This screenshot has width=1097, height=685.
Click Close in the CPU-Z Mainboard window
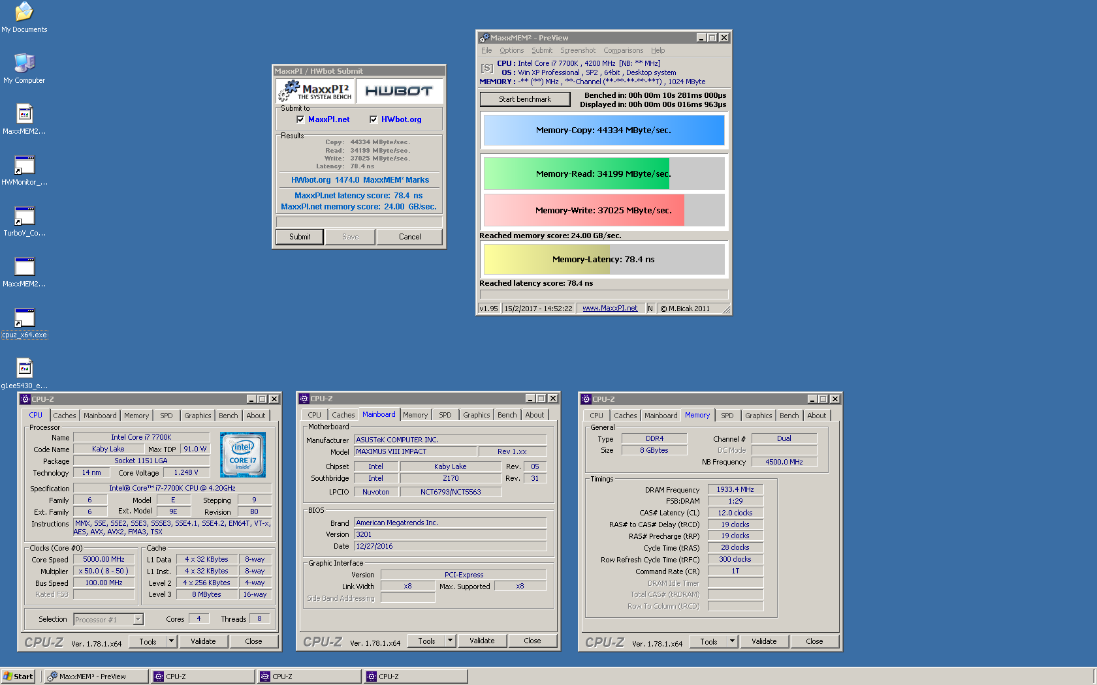(532, 641)
